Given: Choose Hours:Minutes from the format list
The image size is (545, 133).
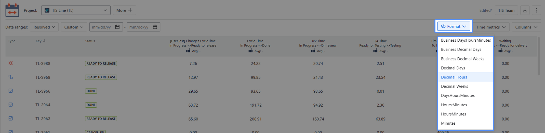Looking at the screenshot, I should click(454, 105).
